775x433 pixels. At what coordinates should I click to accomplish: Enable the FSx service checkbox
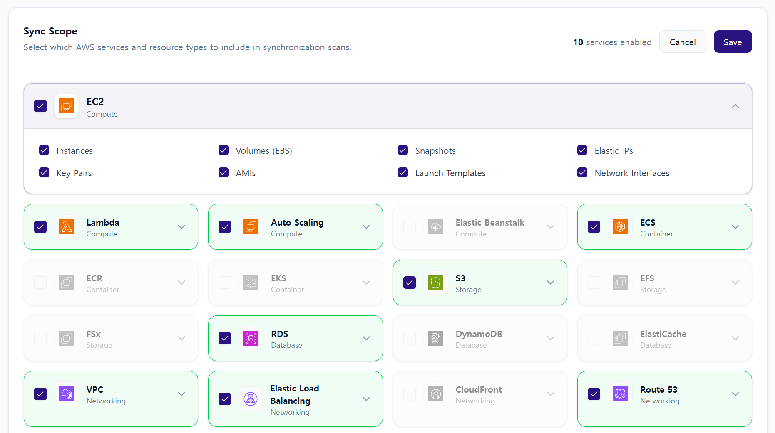click(40, 338)
